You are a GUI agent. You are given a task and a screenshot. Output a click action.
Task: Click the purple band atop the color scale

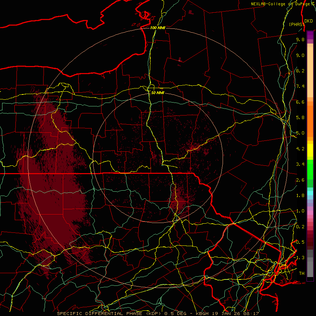pos(310,35)
